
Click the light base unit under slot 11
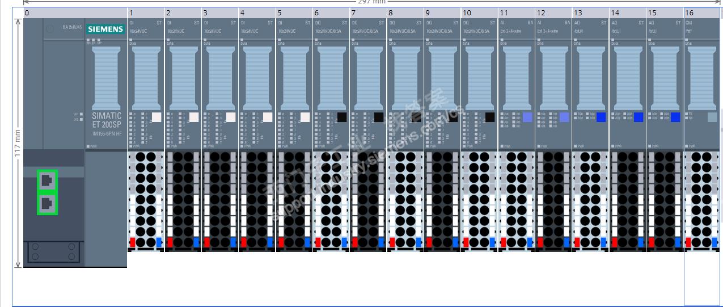517,200
